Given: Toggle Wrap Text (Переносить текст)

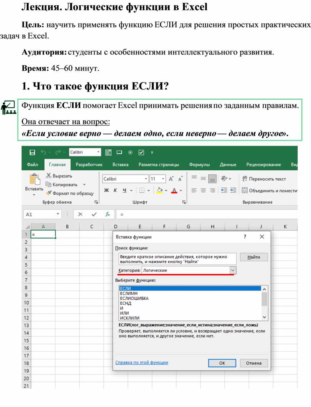Looking at the screenshot, I should point(264,179).
